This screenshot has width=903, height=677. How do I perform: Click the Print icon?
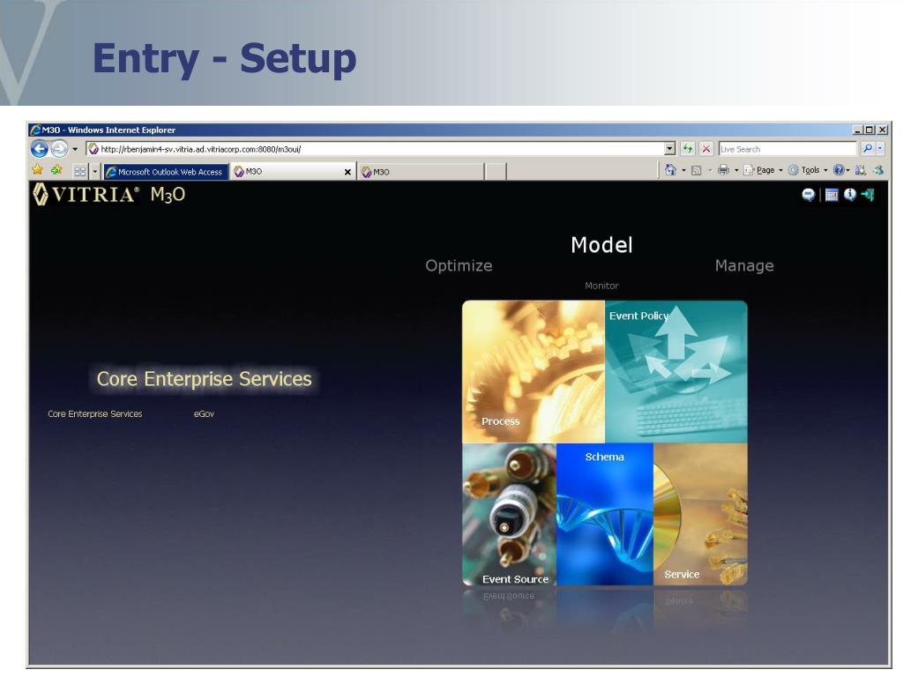tap(723, 170)
